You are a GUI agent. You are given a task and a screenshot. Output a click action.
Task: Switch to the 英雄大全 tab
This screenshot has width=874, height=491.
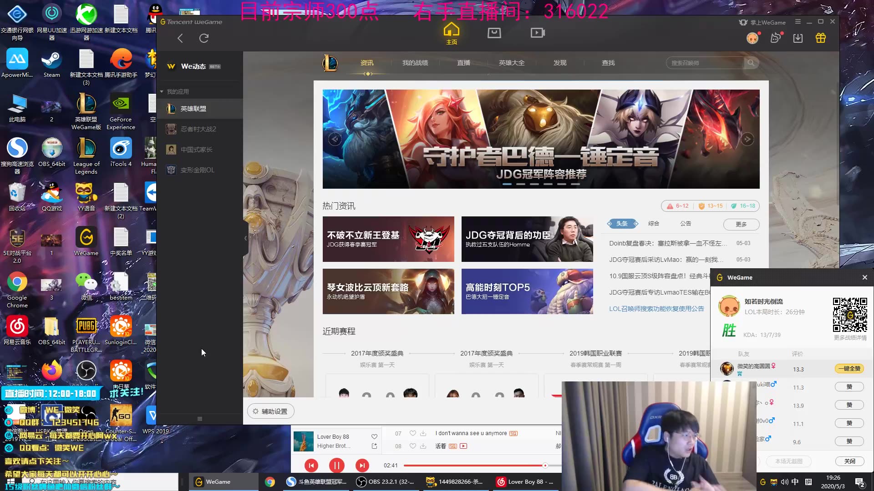512,63
